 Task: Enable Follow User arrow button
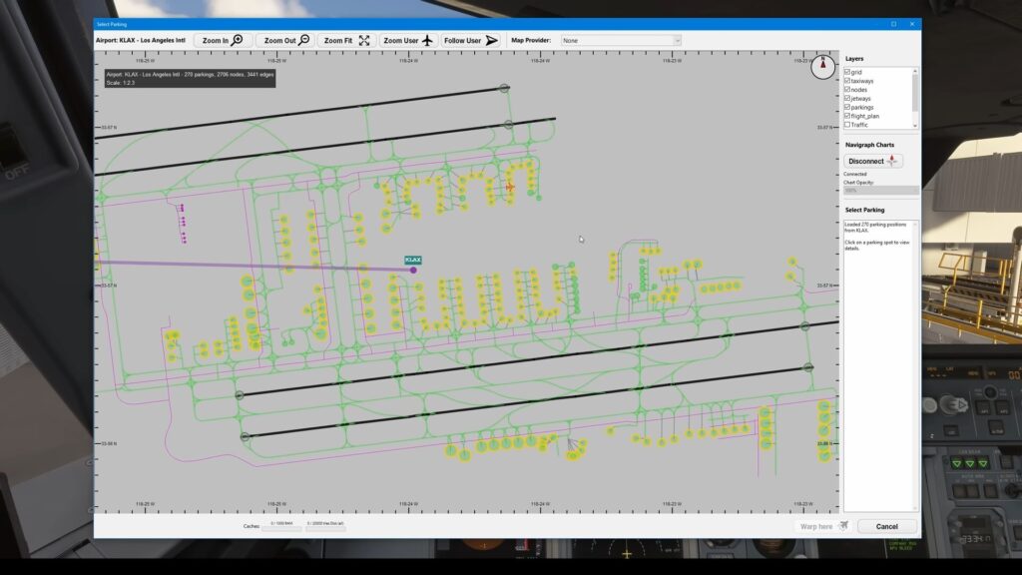click(x=470, y=41)
